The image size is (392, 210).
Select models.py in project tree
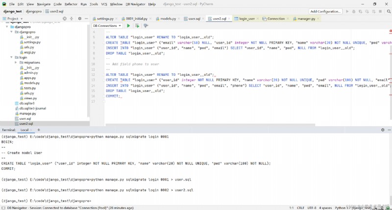coord(31,83)
